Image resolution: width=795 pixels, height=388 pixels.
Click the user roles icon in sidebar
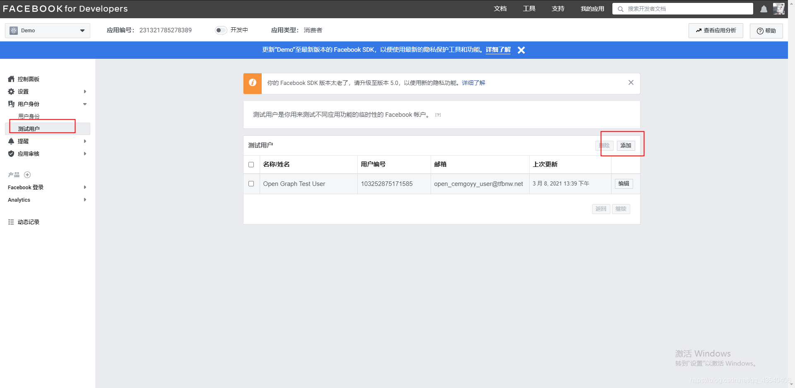click(x=11, y=104)
